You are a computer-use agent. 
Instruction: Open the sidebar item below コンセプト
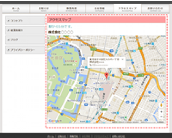pos(25,30)
